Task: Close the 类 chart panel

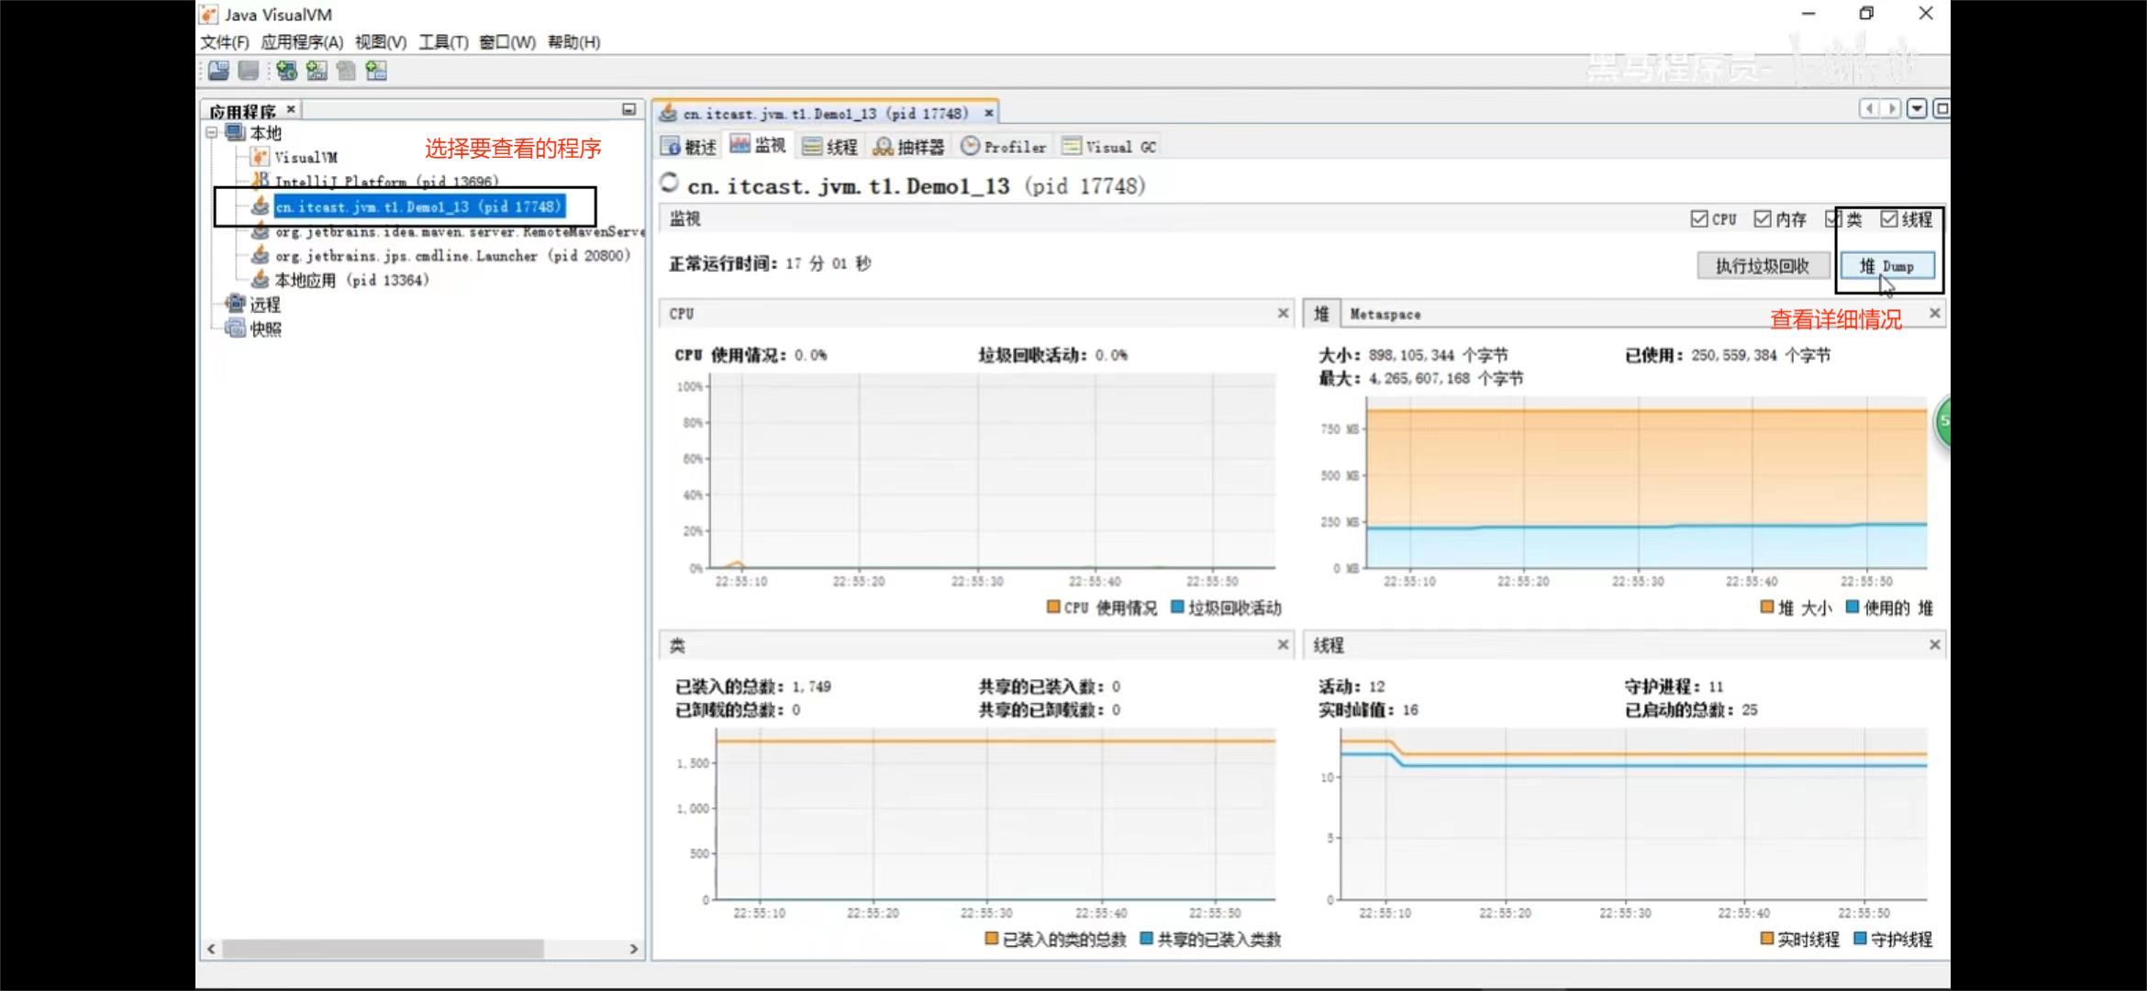Action: tap(1283, 645)
